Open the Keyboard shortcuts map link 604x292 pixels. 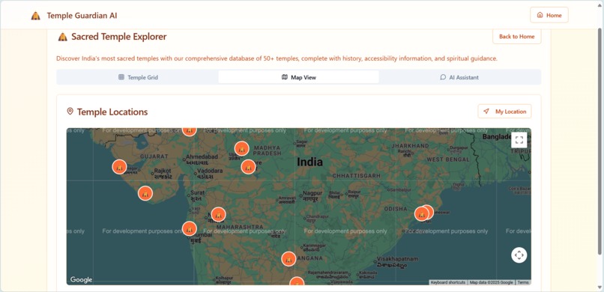[448, 282]
